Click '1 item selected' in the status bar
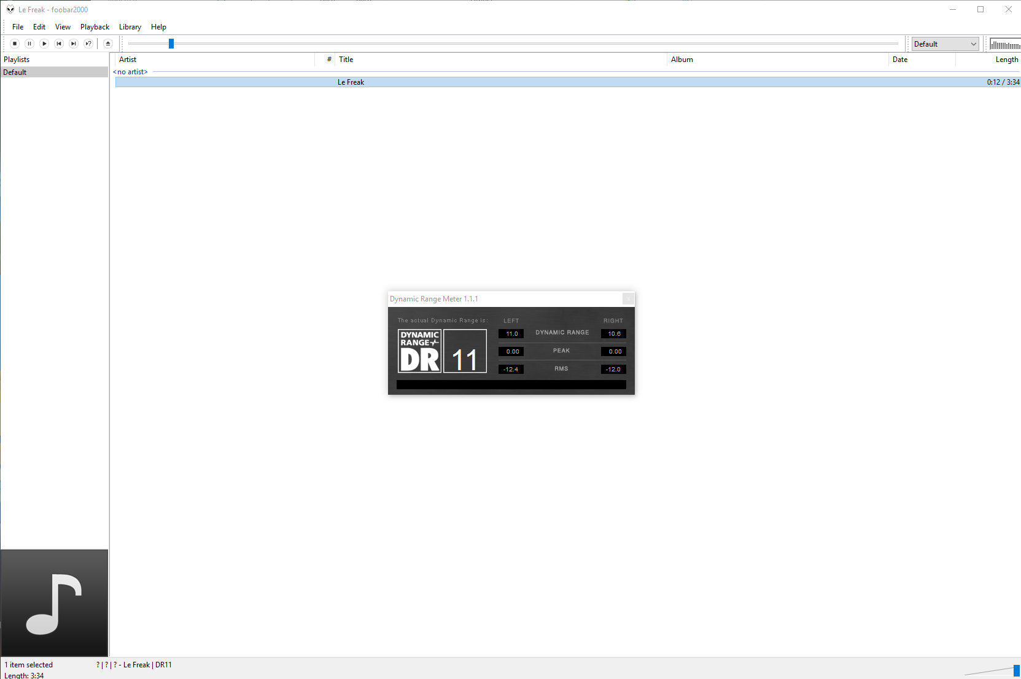The width and height of the screenshot is (1021, 679). point(29,665)
